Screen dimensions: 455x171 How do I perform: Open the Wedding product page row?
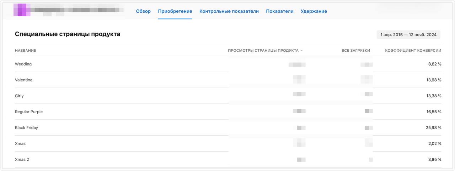tap(23, 64)
